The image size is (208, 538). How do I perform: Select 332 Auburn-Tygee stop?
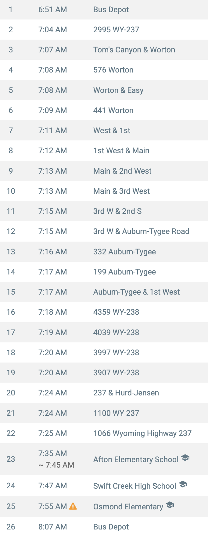coord(104,252)
